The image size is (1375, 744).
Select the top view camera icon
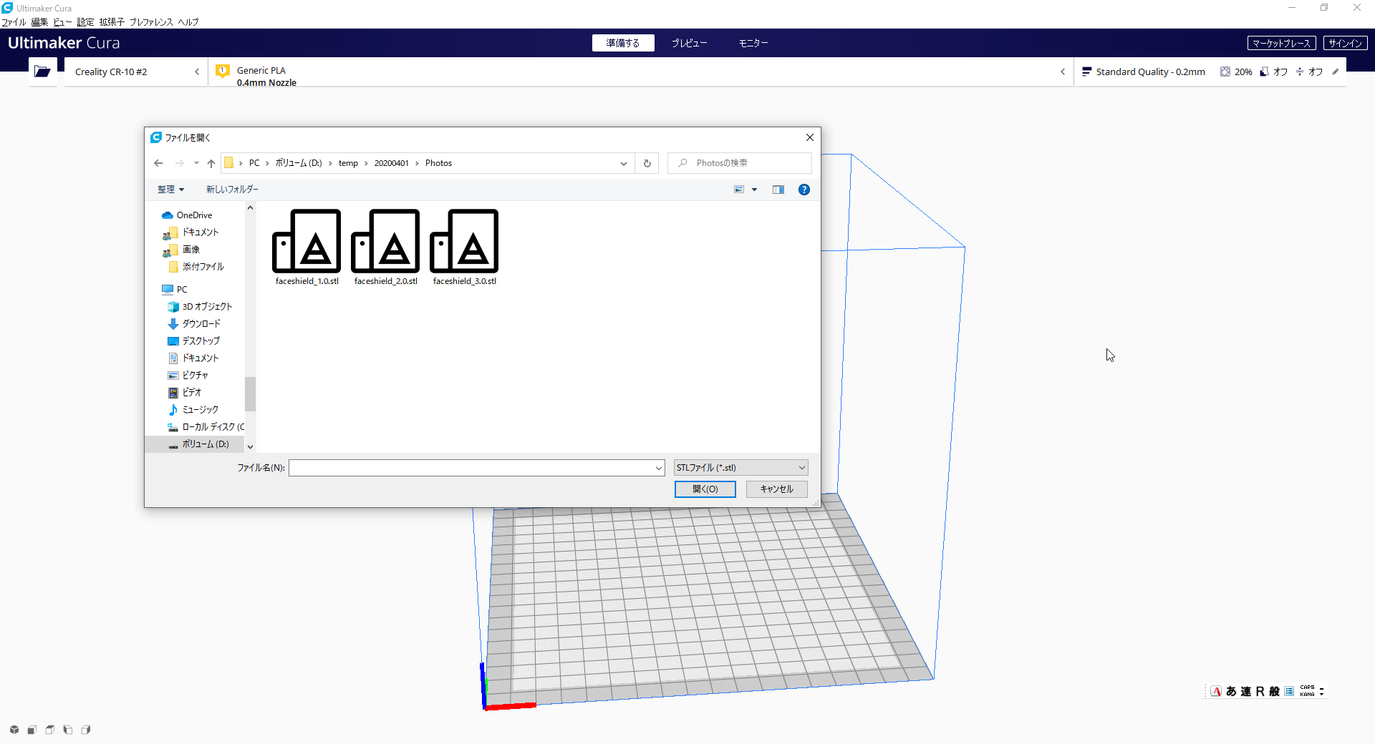pos(50,730)
